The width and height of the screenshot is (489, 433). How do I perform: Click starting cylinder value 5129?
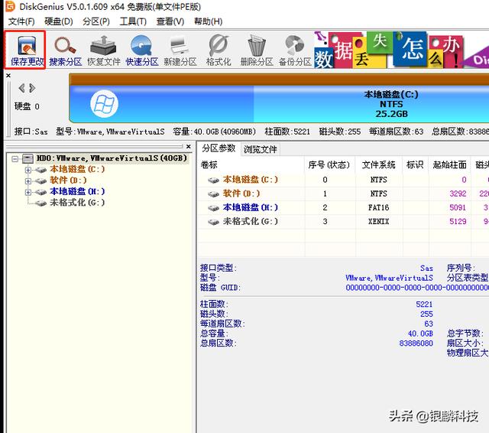pos(458,221)
